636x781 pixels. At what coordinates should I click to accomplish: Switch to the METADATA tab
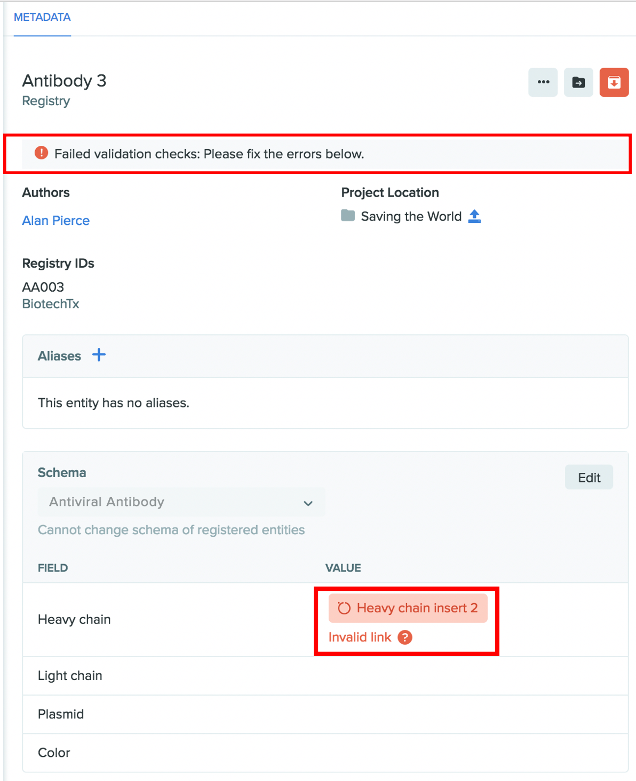point(42,17)
